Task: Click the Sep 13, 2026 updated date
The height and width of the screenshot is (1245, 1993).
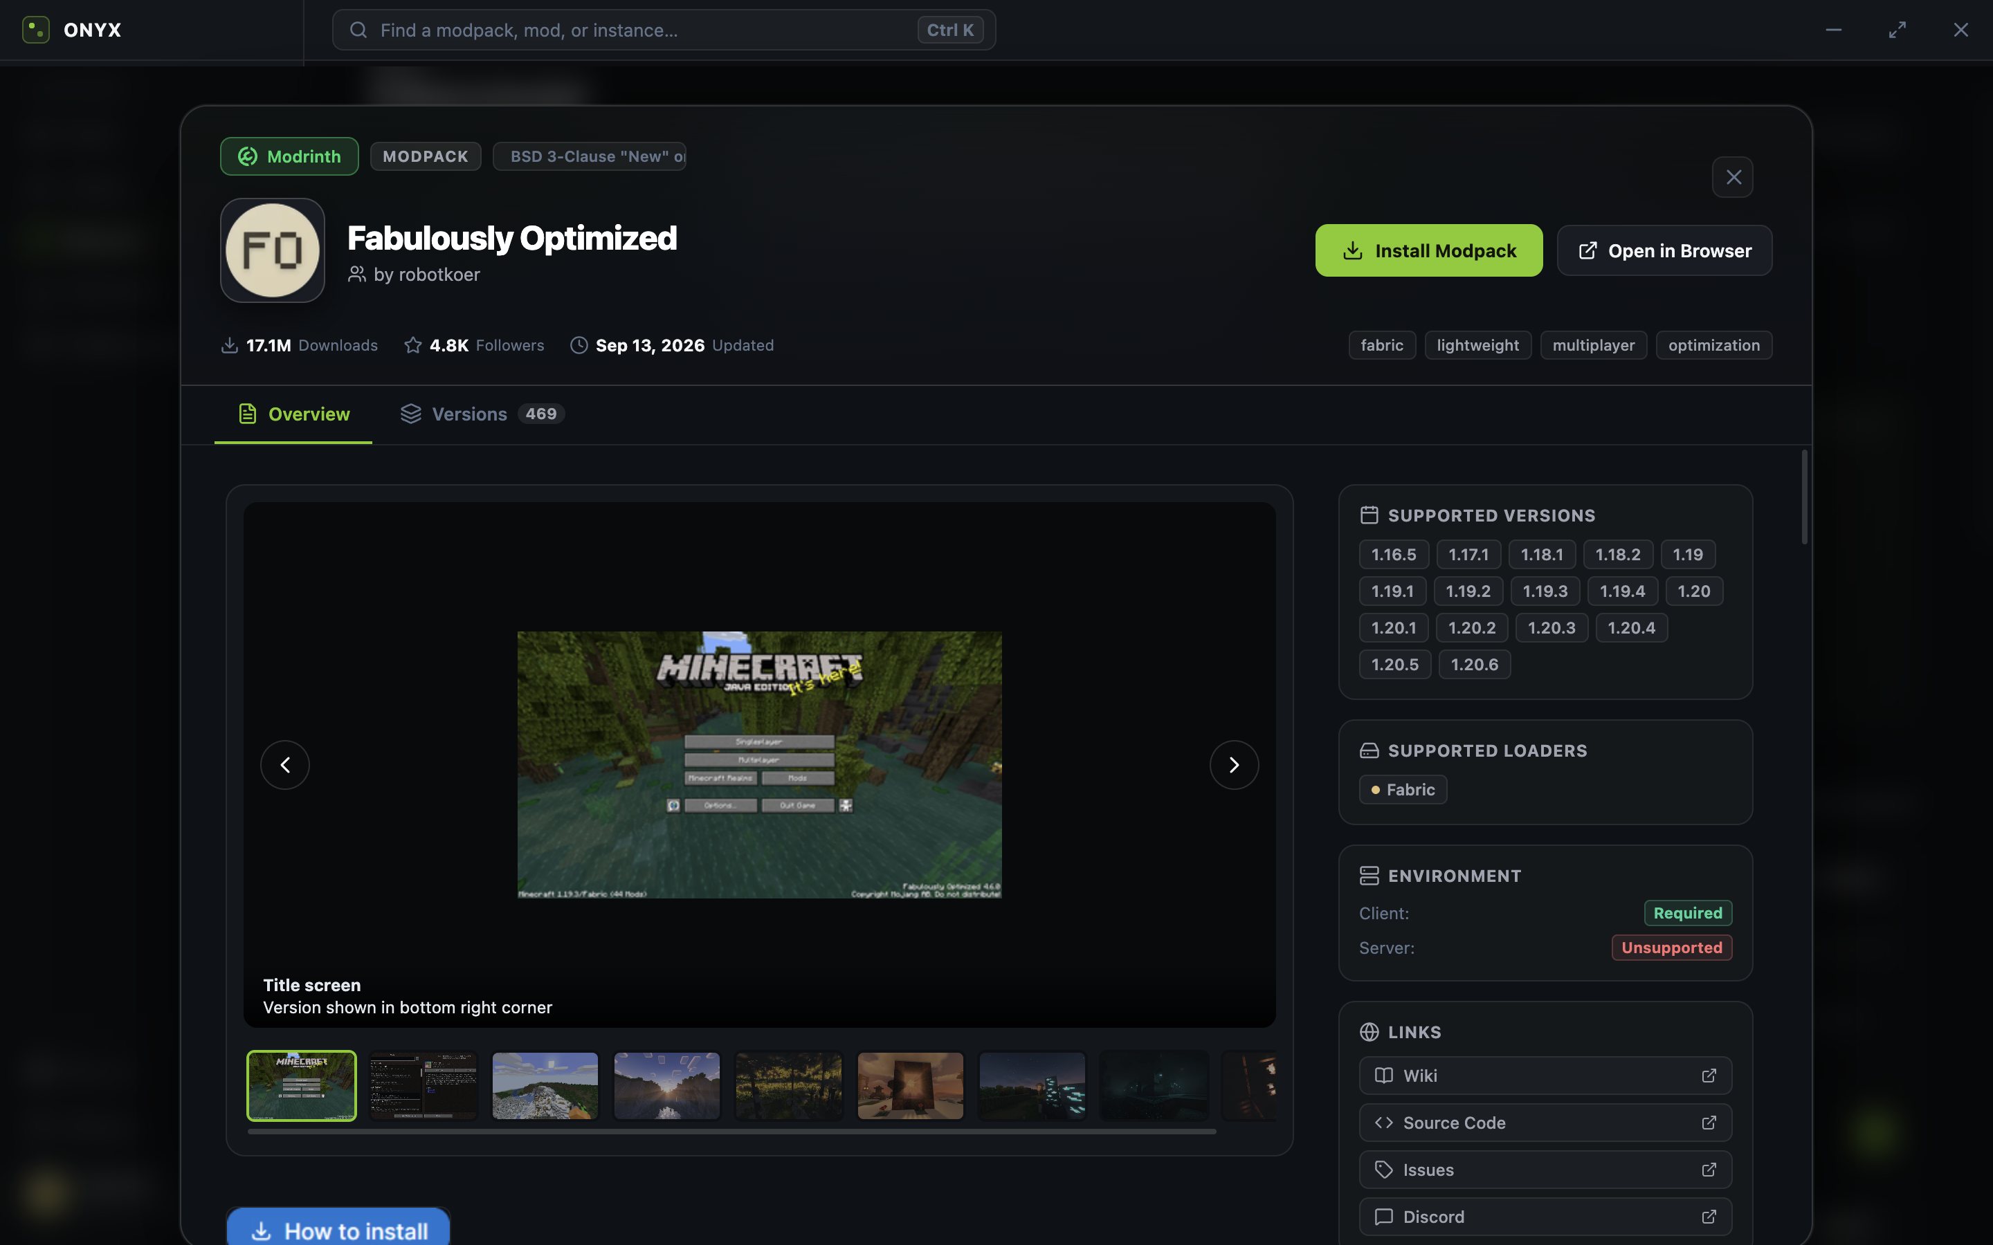Action: coord(650,345)
